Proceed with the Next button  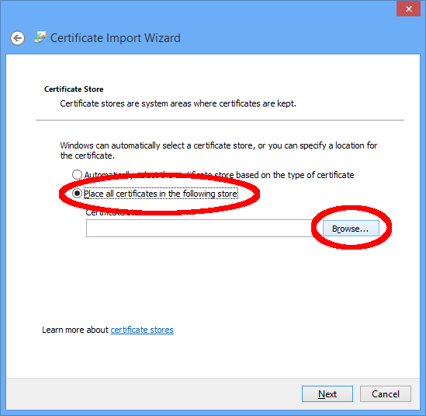pos(327,393)
